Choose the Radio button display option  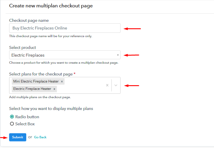(12, 116)
